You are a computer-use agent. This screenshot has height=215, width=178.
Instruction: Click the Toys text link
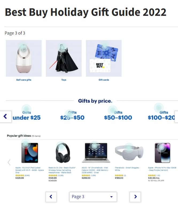(64, 80)
